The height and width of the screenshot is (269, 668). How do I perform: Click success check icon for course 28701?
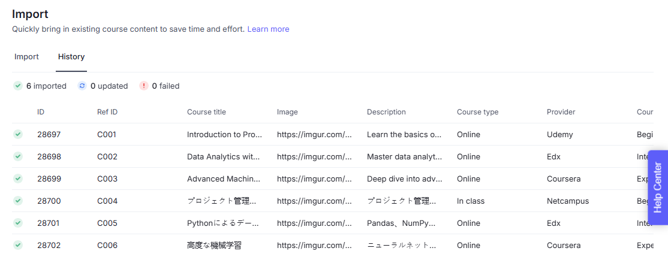(x=18, y=223)
